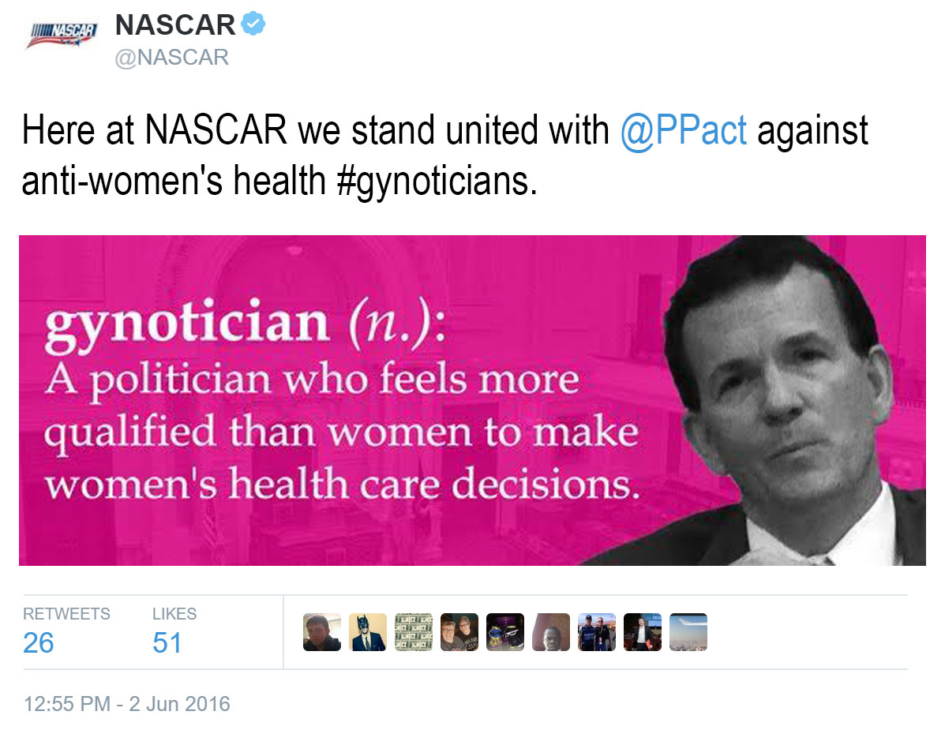Screen dimensions: 945x745
Task: Click the airplane wing sky avatar
Action: point(688,632)
